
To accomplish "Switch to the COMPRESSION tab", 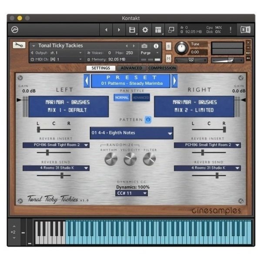I will 162,68.
